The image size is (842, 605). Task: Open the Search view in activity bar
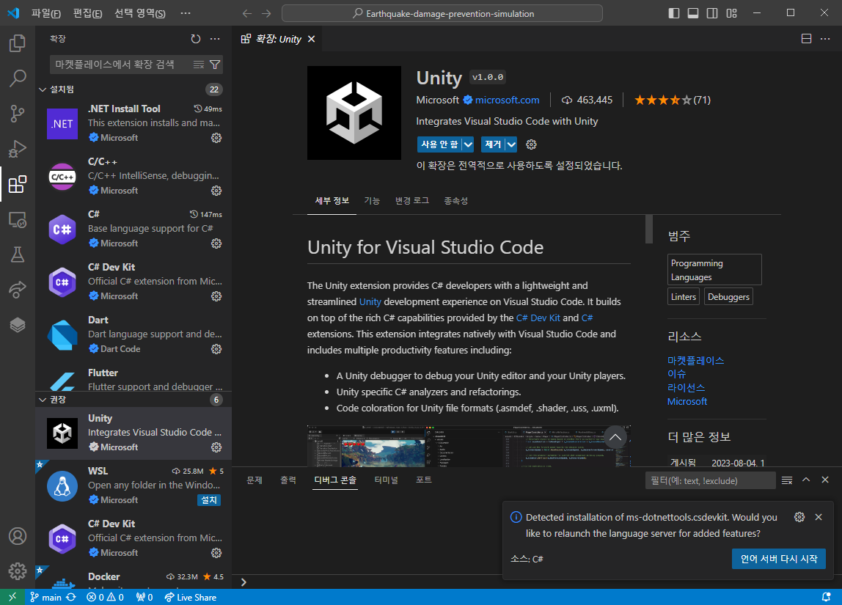click(x=17, y=78)
